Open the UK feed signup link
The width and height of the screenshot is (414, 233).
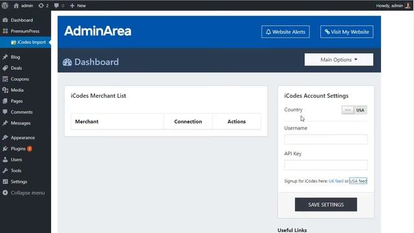point(336,181)
